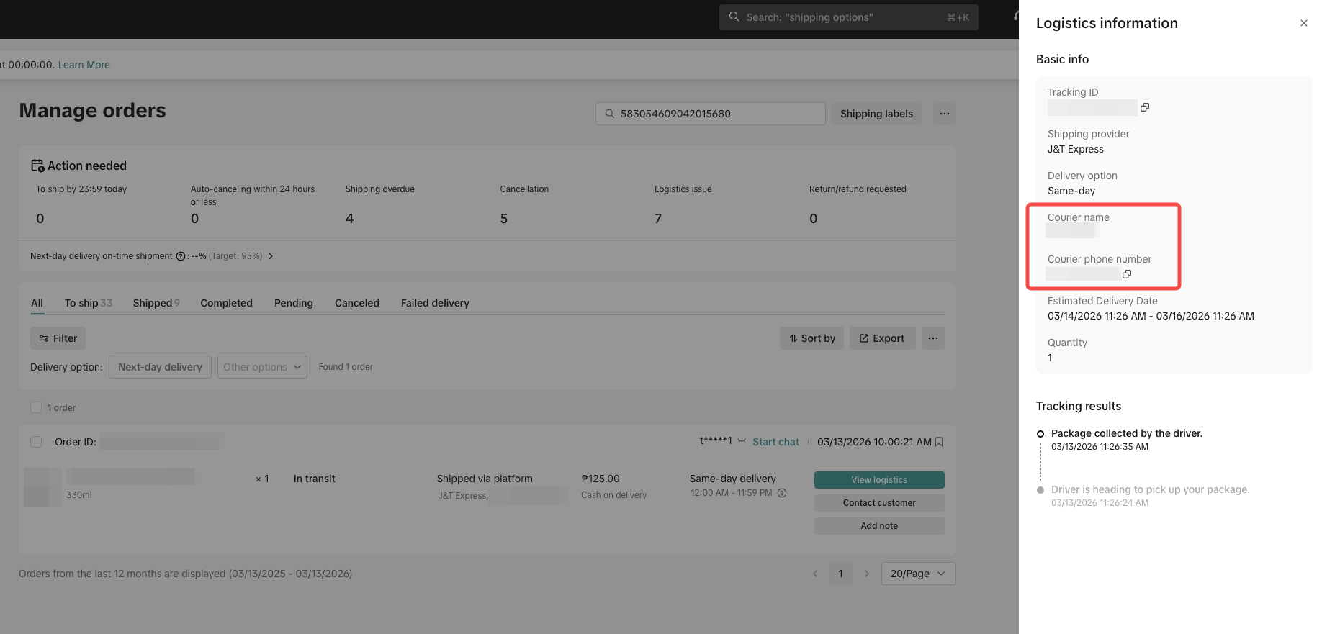Switch to the Canceled tab
The image size is (1322, 634).
click(x=357, y=303)
